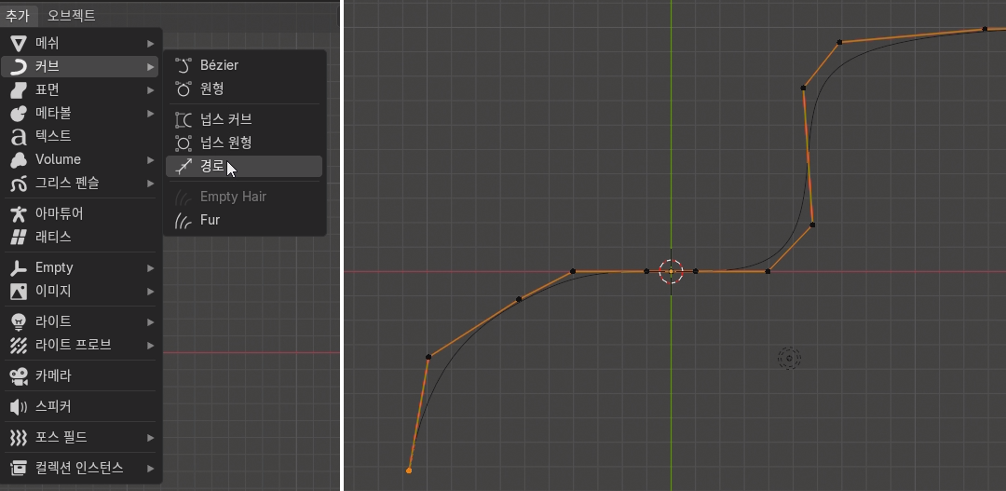
Task: Choose the 텍스트 menu entry
Action: [x=81, y=137]
